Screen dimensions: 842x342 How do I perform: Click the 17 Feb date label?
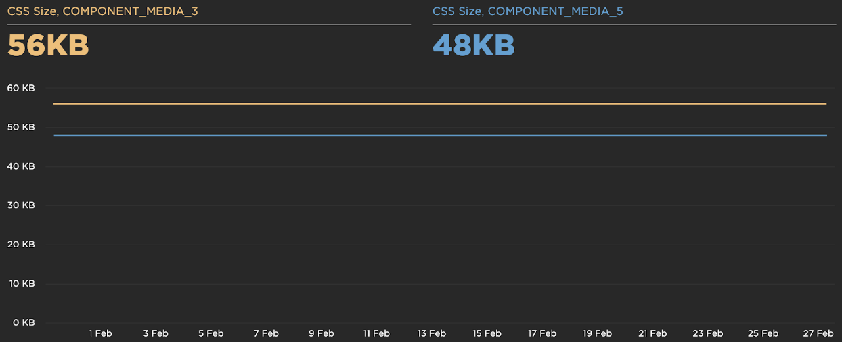(542, 333)
